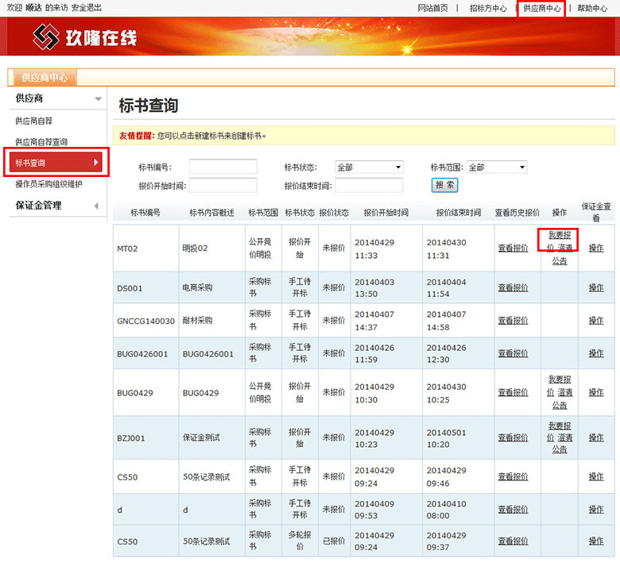Open 供应商自荐查询 in the sidebar
The height and width of the screenshot is (566, 620).
click(x=41, y=142)
